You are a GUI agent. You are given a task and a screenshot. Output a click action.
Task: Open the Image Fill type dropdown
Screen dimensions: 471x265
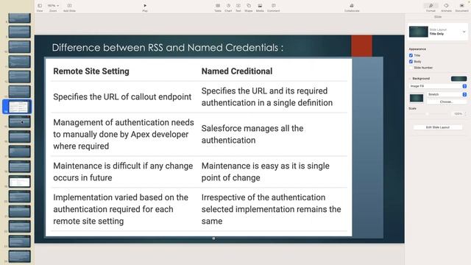click(x=438, y=86)
